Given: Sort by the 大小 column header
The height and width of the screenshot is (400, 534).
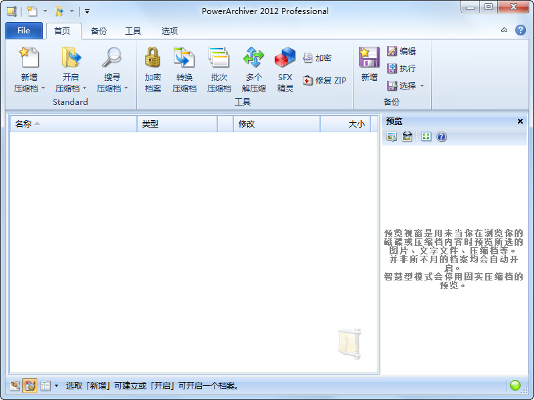Looking at the screenshot, I should [346, 124].
